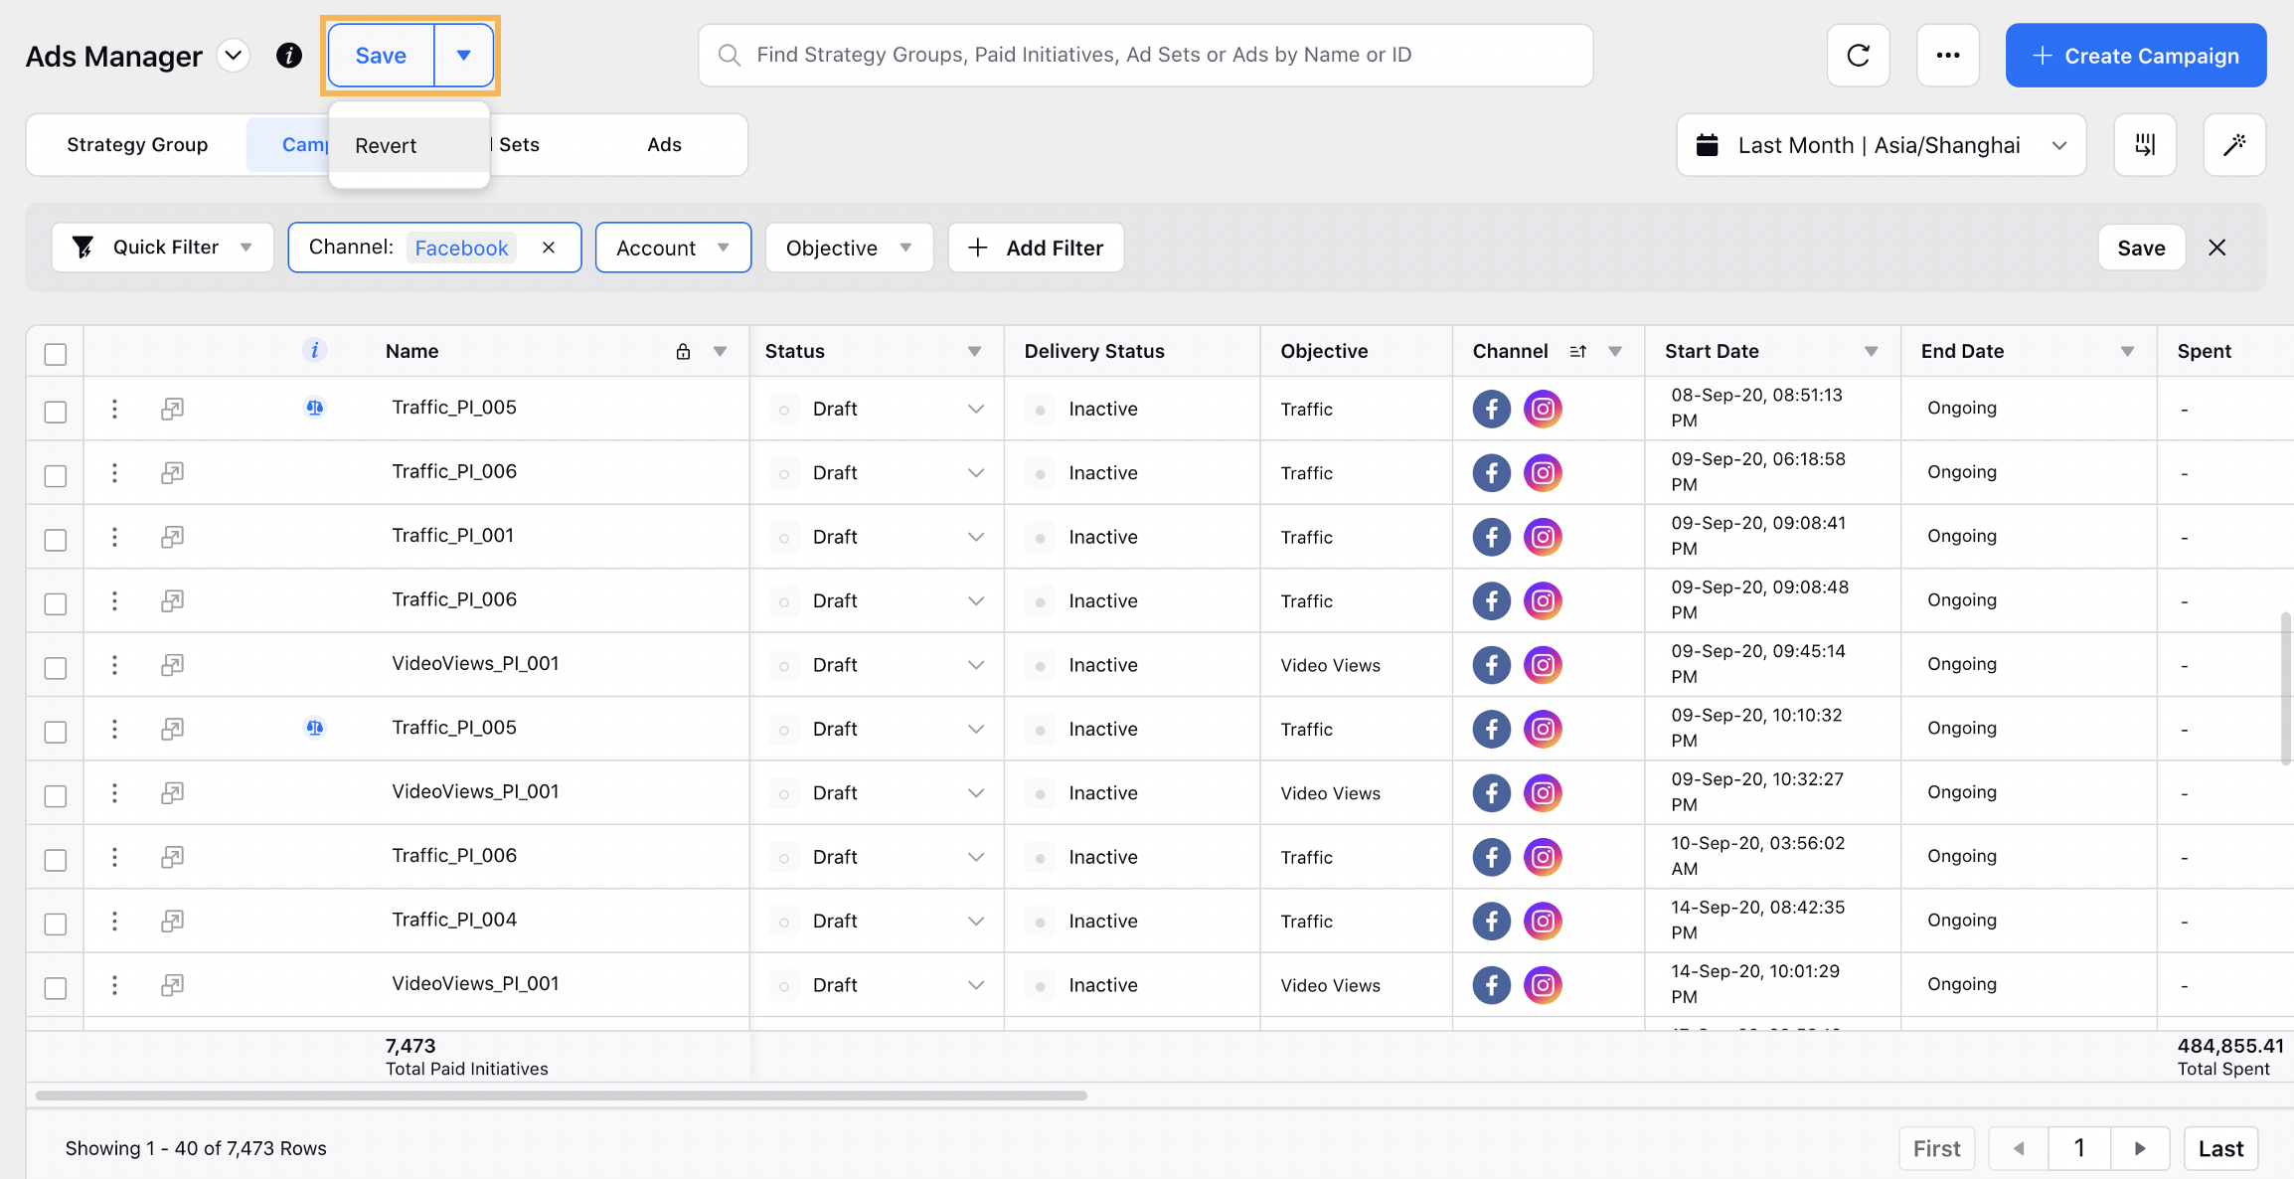Click the open-details icon for Traffic_PI_004
This screenshot has width=2294, height=1179.
[x=172, y=921]
